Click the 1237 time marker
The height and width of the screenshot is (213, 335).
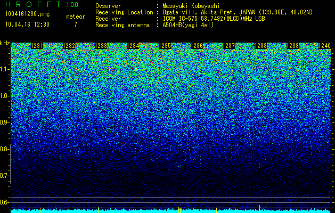pyautogui.click(x=228, y=46)
